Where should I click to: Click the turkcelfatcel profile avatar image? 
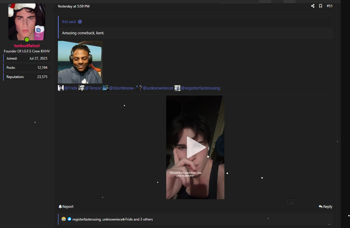click(27, 22)
